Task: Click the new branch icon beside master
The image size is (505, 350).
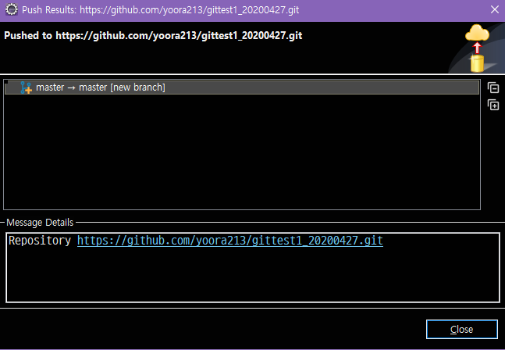Action: (x=26, y=87)
